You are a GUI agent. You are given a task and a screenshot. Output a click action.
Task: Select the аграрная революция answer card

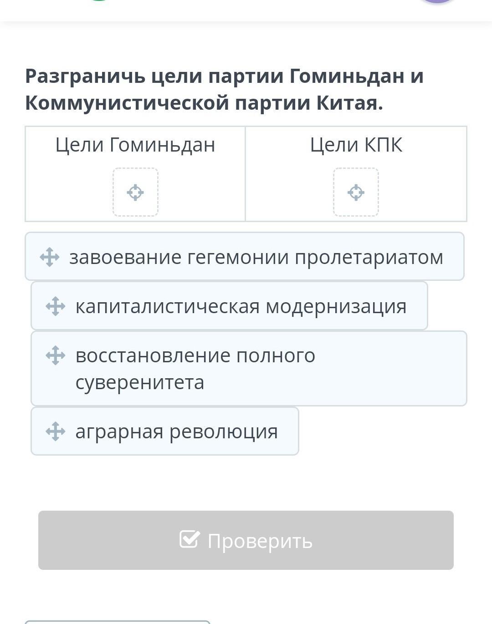(x=165, y=431)
